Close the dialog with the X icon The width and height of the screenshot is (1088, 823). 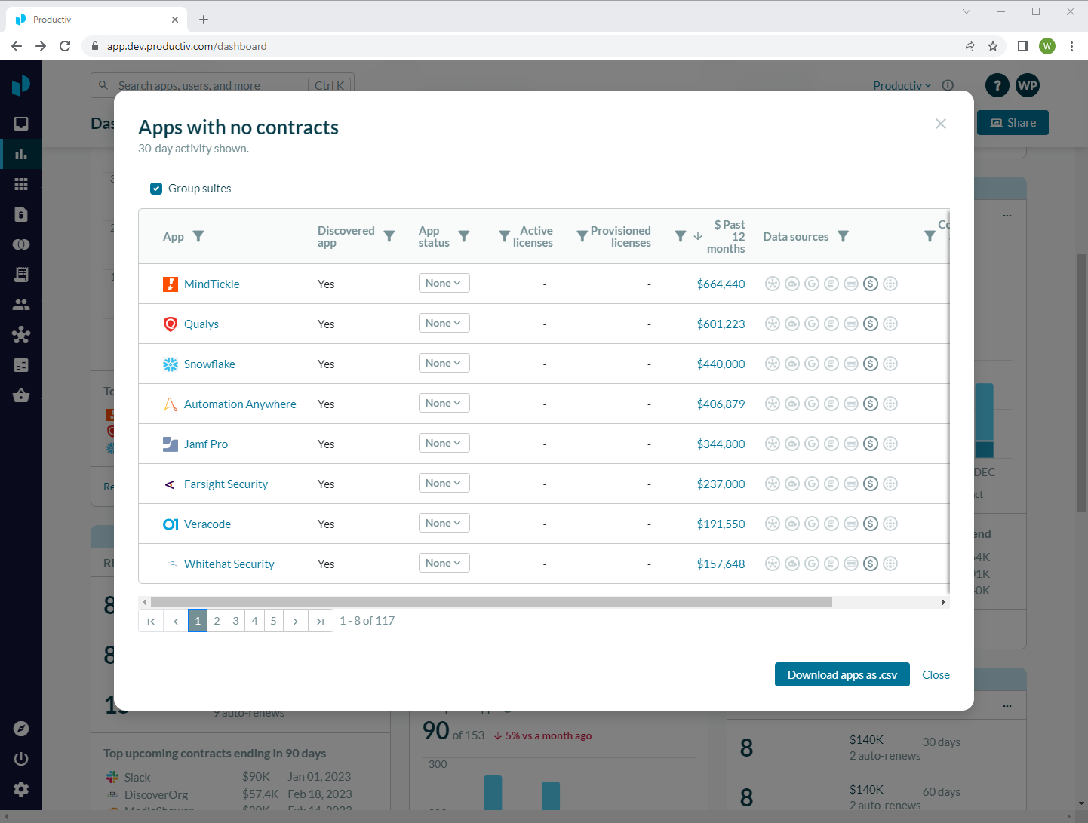coord(940,124)
